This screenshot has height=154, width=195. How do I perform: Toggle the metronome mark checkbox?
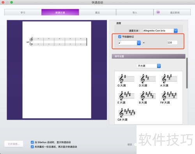120,37
